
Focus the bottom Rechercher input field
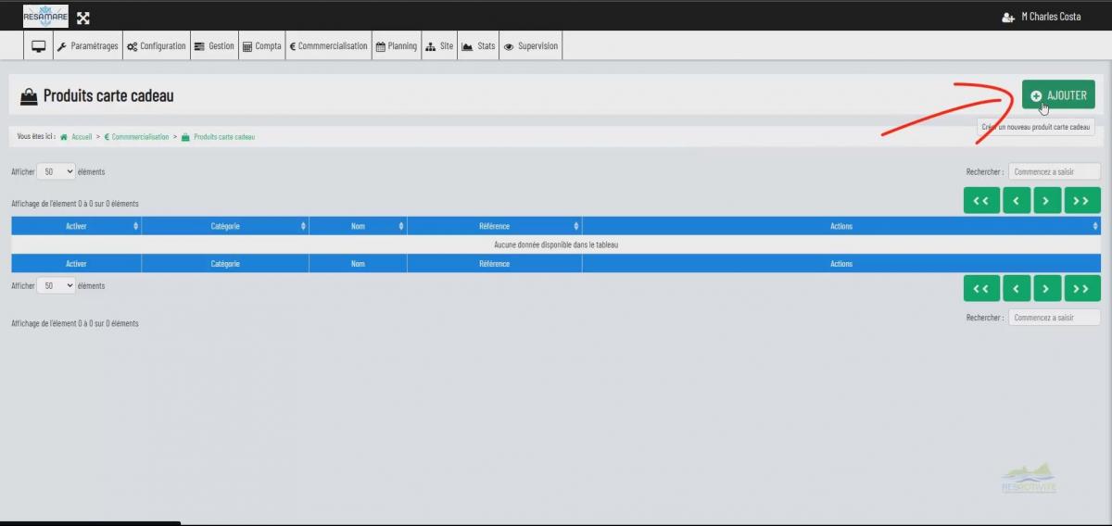click(1055, 318)
